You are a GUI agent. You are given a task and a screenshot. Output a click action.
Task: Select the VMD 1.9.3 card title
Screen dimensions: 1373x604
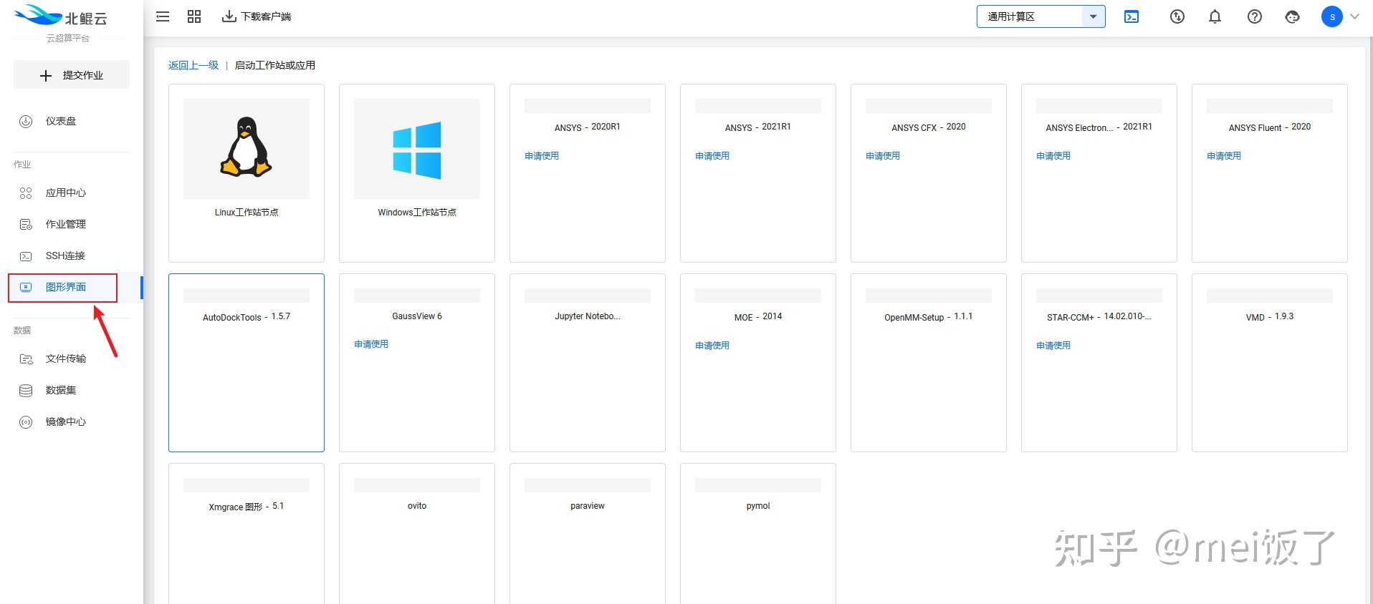coord(1270,317)
